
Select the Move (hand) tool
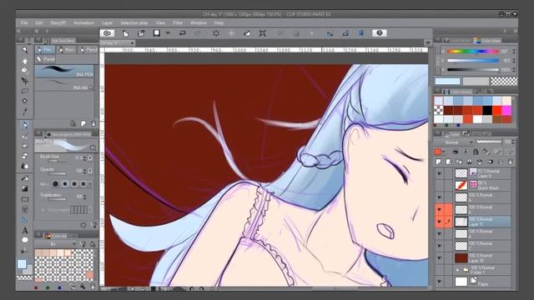(x=24, y=61)
